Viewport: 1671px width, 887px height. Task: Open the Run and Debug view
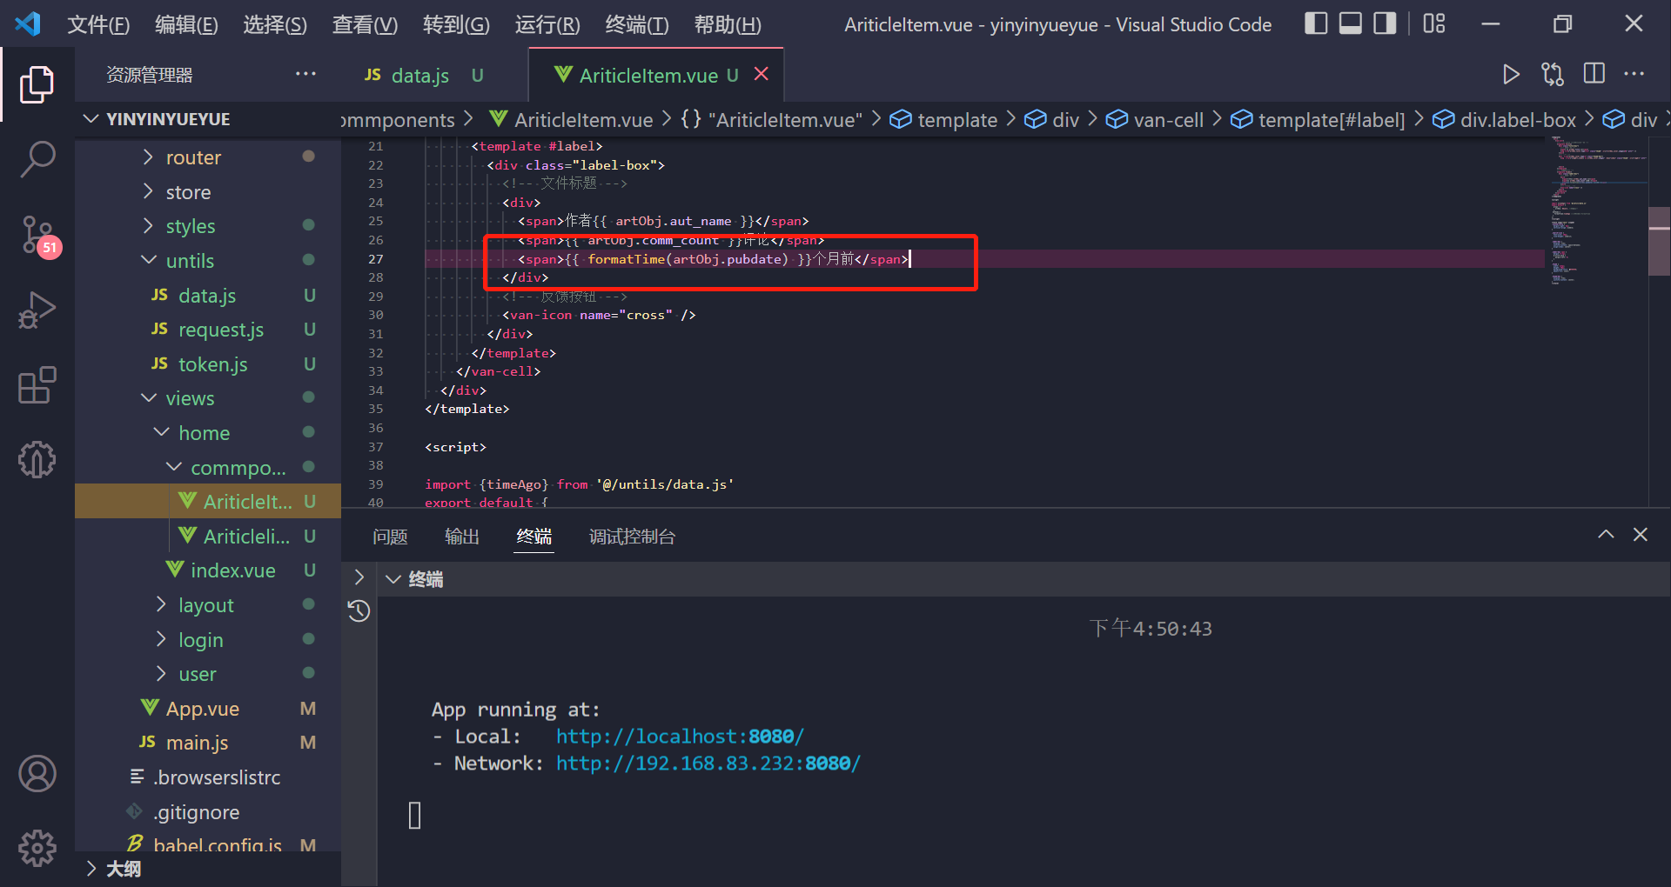tap(37, 310)
